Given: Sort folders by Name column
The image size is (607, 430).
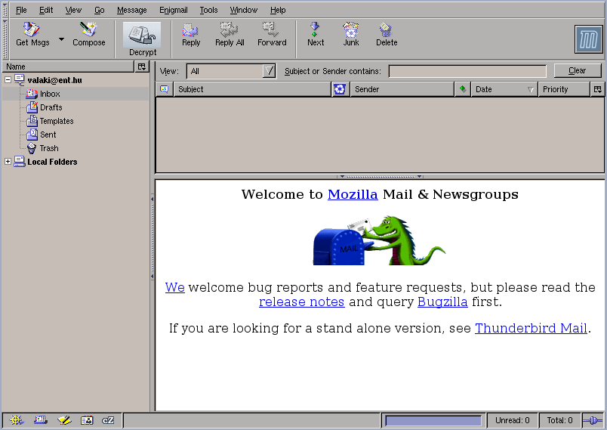Looking at the screenshot, I should [x=68, y=67].
